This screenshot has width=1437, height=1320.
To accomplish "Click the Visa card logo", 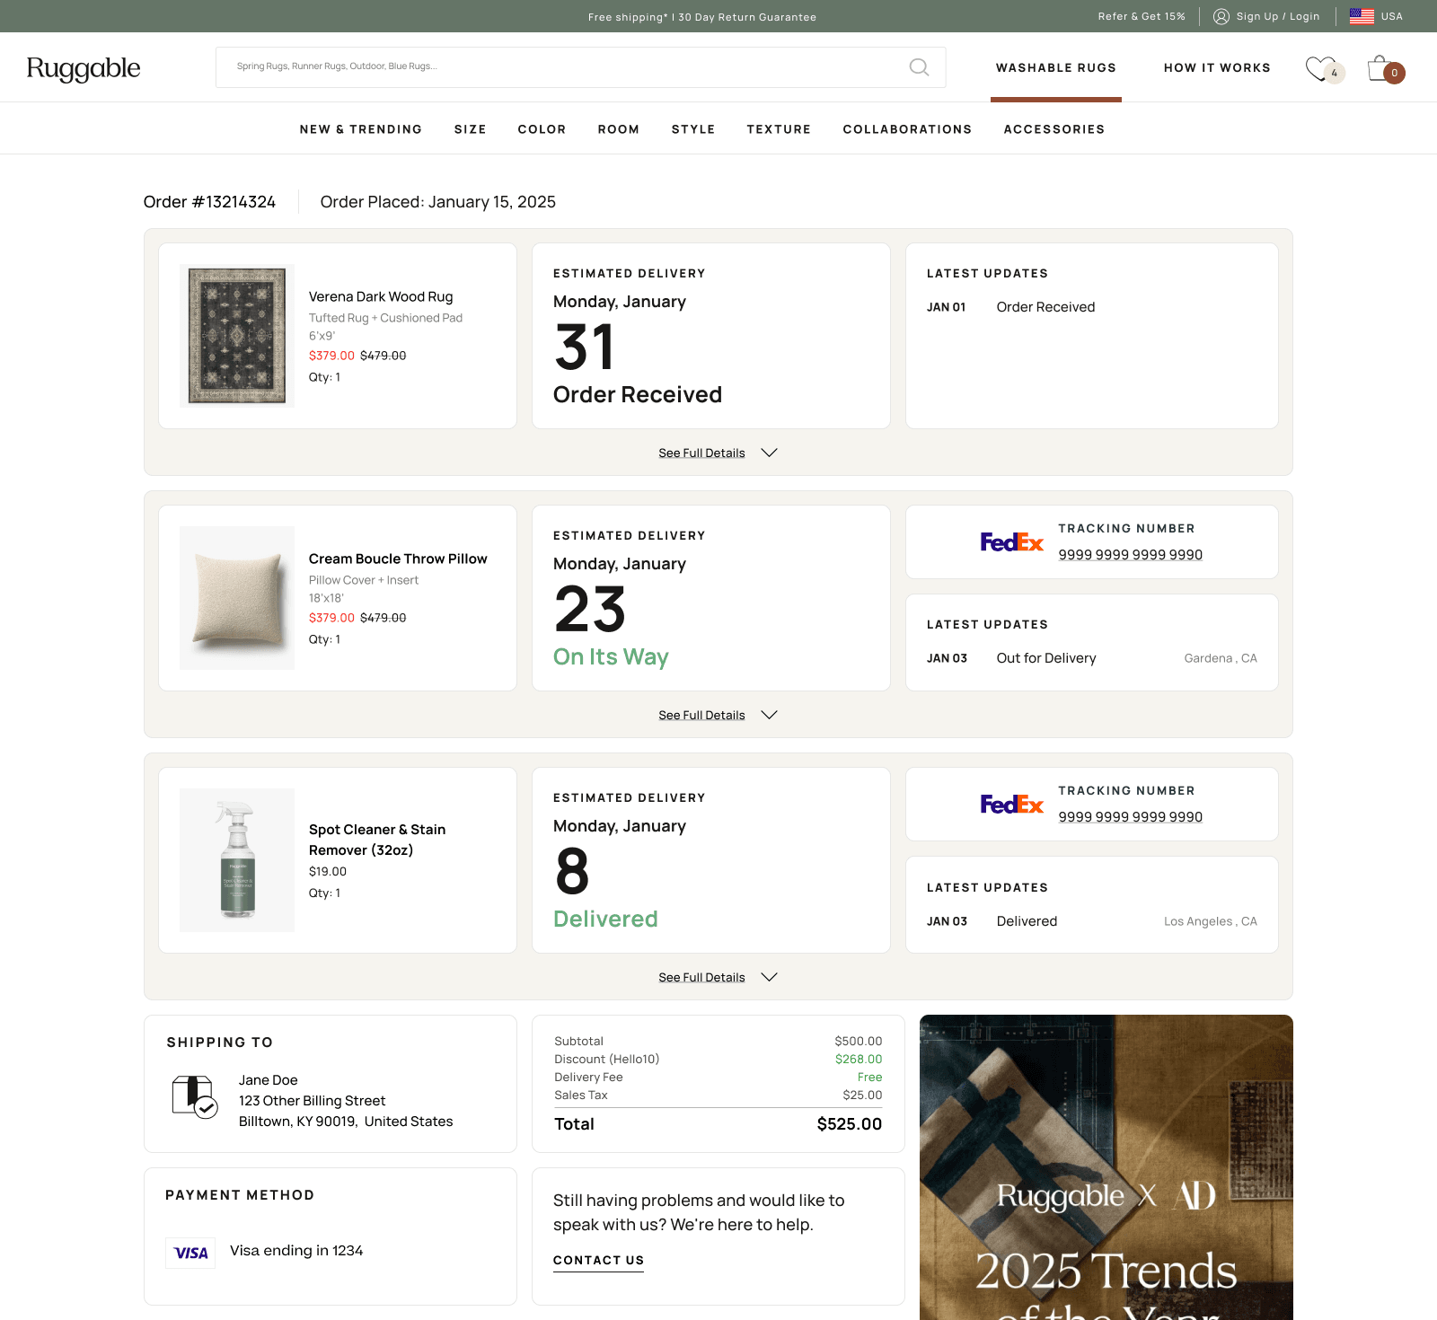I will point(190,1253).
